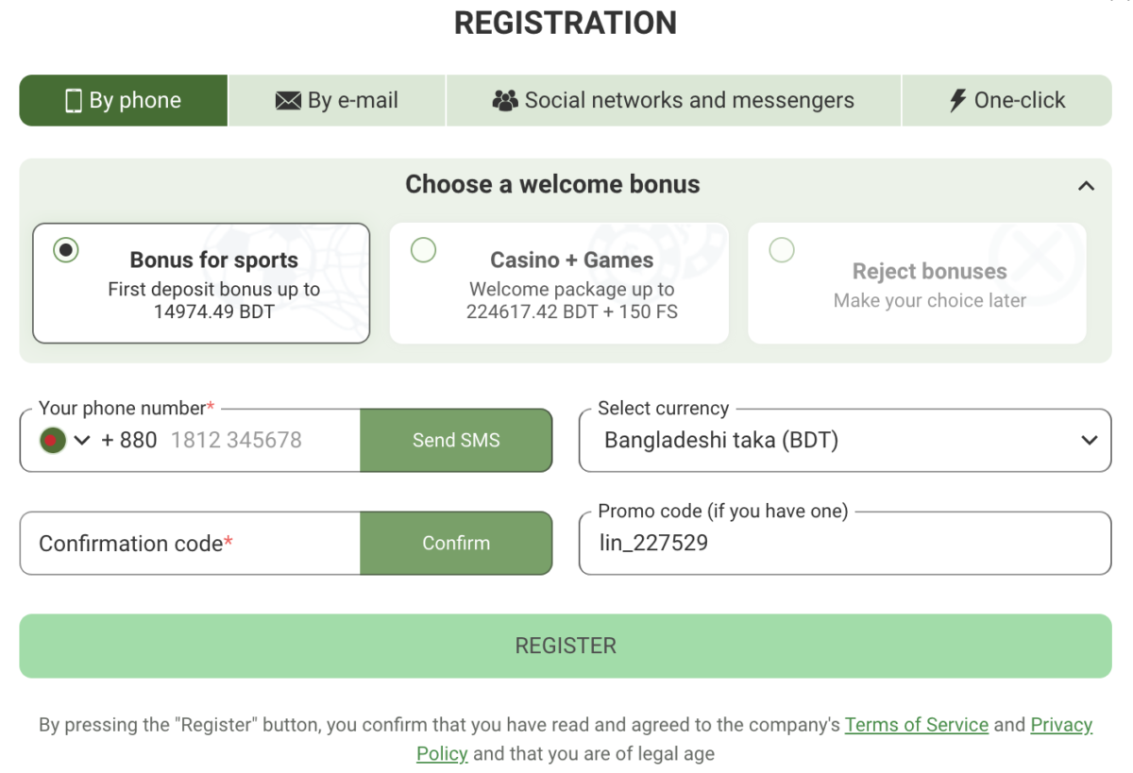Collapse the Choose a welcome bonus section
The width and height of the screenshot is (1133, 773).
tap(1088, 184)
